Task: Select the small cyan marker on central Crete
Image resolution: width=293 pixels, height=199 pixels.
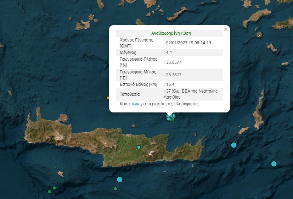Action: pyautogui.click(x=139, y=147)
